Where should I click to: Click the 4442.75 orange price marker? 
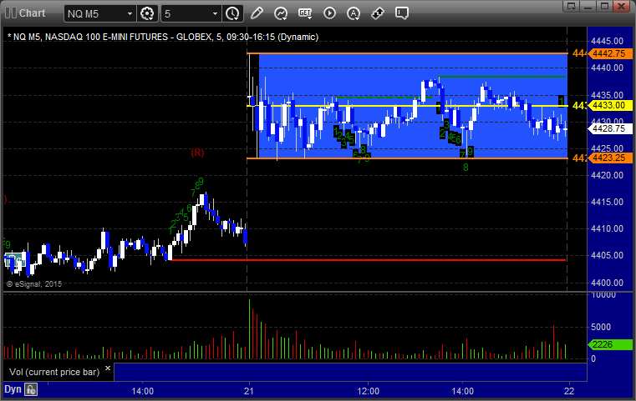tap(609, 53)
